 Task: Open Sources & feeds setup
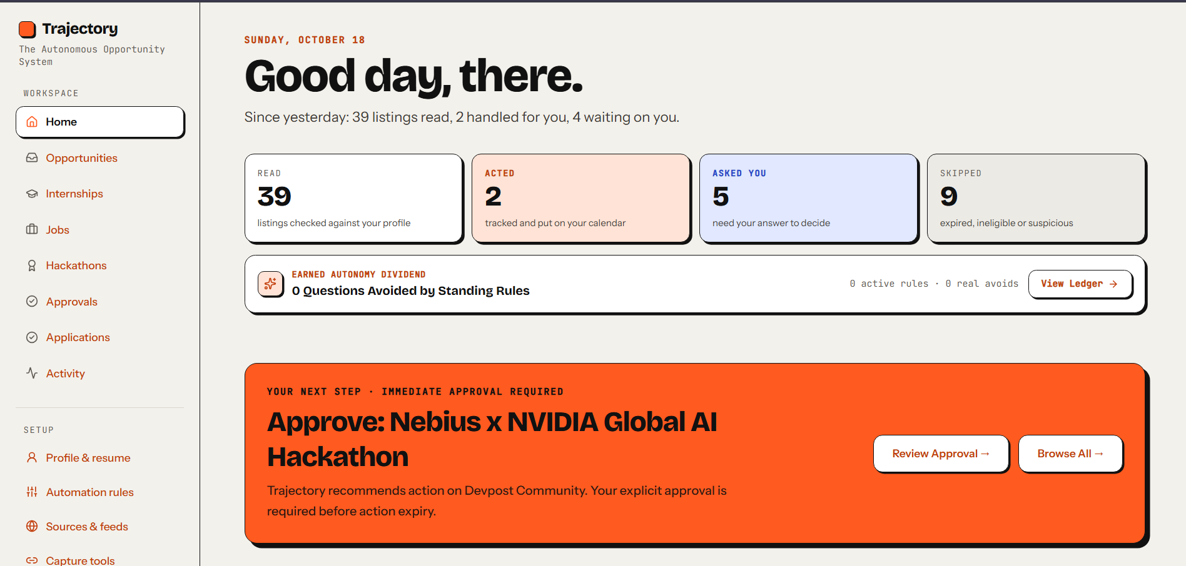(x=100, y=527)
